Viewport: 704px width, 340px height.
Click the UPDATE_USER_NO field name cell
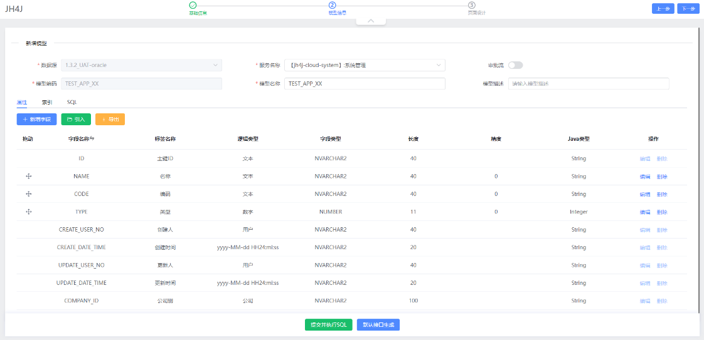(x=82, y=265)
